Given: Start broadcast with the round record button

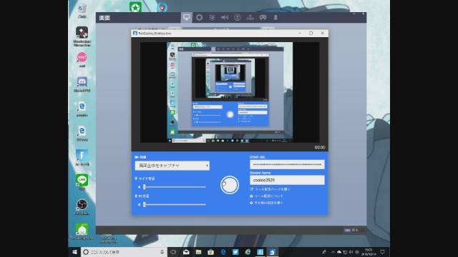Looking at the screenshot, I should click(230, 185).
